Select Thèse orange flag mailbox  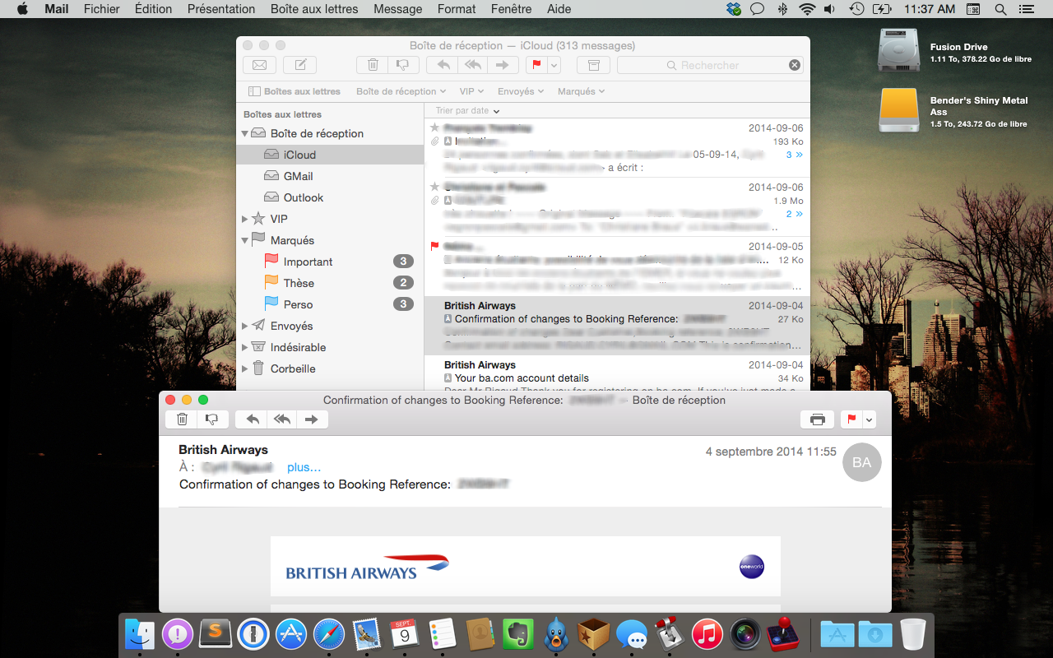(x=330, y=283)
